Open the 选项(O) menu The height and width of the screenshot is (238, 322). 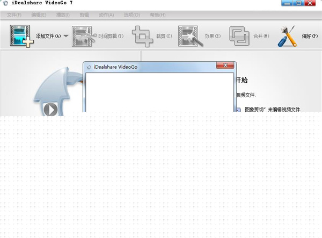[x=132, y=15]
